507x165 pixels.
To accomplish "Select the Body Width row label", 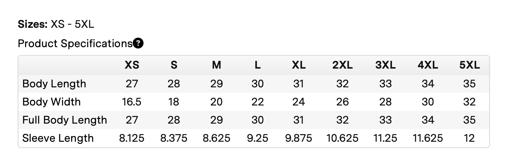I will coord(51,102).
